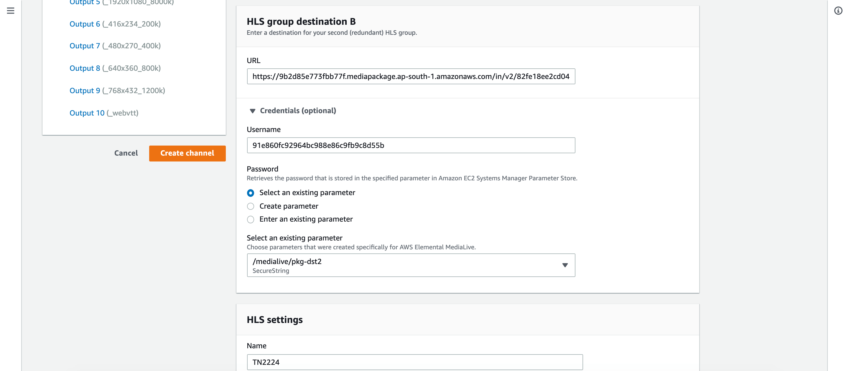Image resolution: width=849 pixels, height=371 pixels.
Task: Choose the Create parameter radio option
Action: [x=251, y=206]
